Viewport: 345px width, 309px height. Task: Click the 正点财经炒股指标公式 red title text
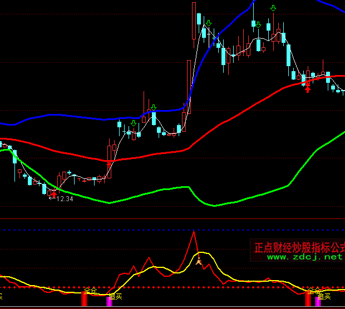click(x=299, y=246)
